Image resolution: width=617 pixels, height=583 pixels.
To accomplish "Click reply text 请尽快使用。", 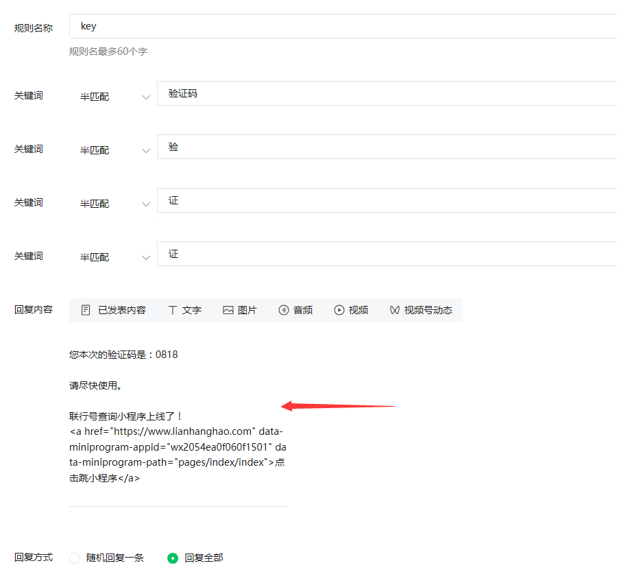I will click(95, 385).
